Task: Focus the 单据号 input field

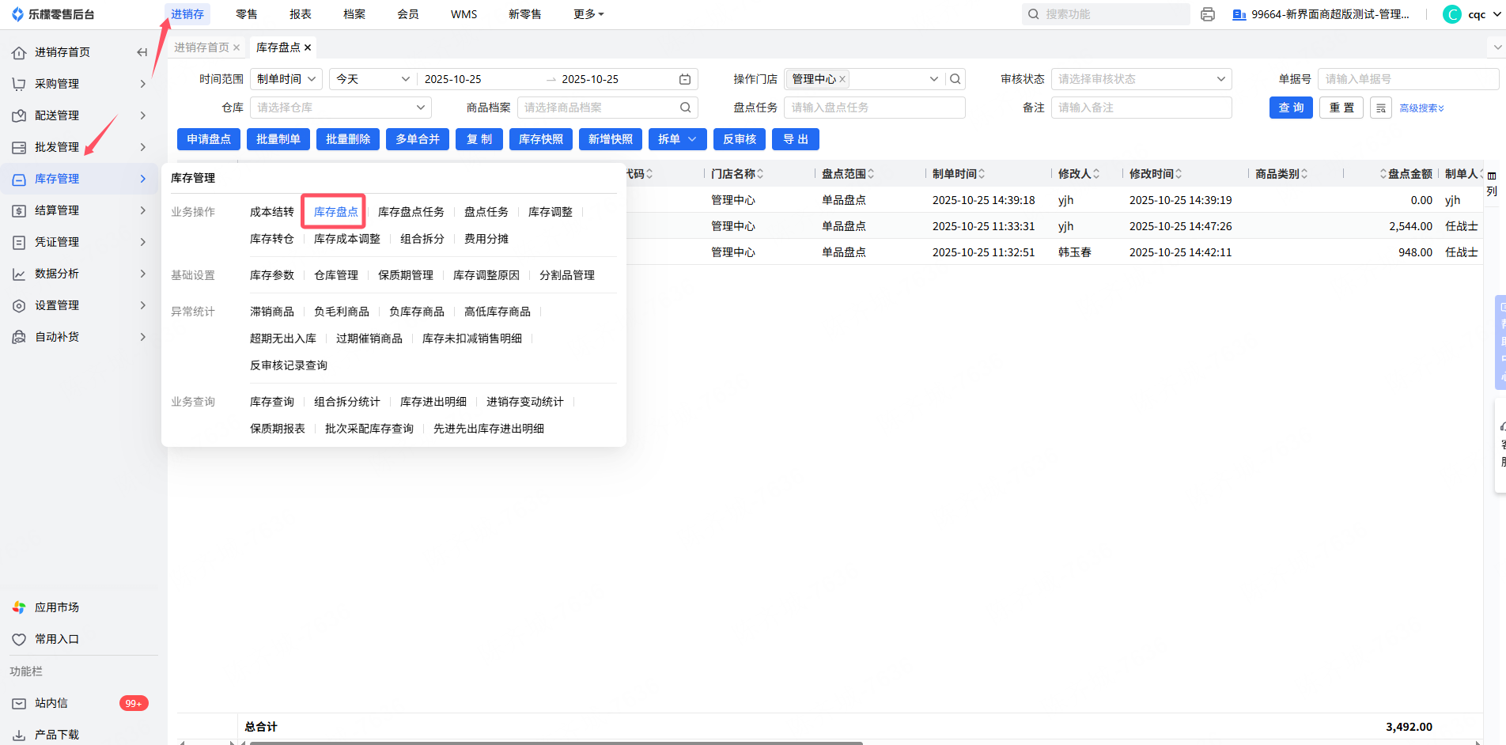Action: coord(1407,79)
